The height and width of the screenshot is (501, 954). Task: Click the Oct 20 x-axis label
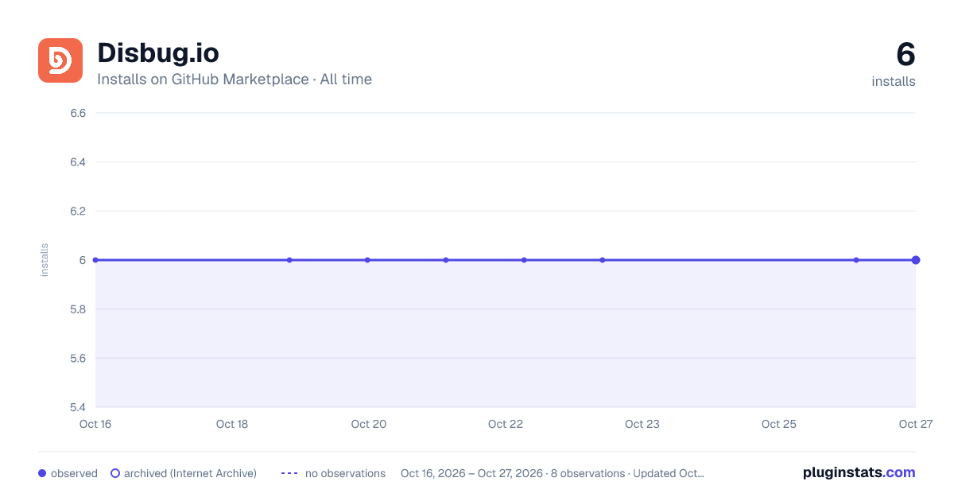(x=369, y=424)
